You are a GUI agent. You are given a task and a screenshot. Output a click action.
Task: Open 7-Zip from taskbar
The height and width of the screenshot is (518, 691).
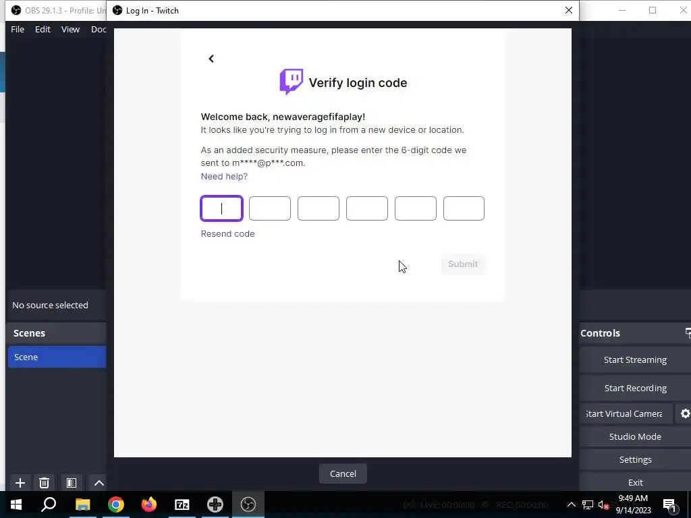click(182, 505)
